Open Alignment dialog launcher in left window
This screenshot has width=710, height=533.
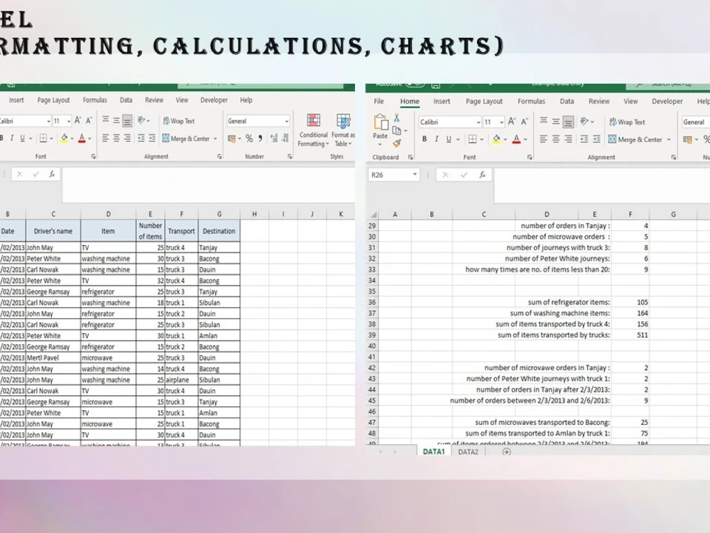219,156
